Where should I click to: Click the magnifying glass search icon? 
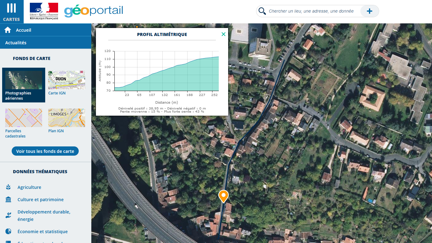click(262, 11)
